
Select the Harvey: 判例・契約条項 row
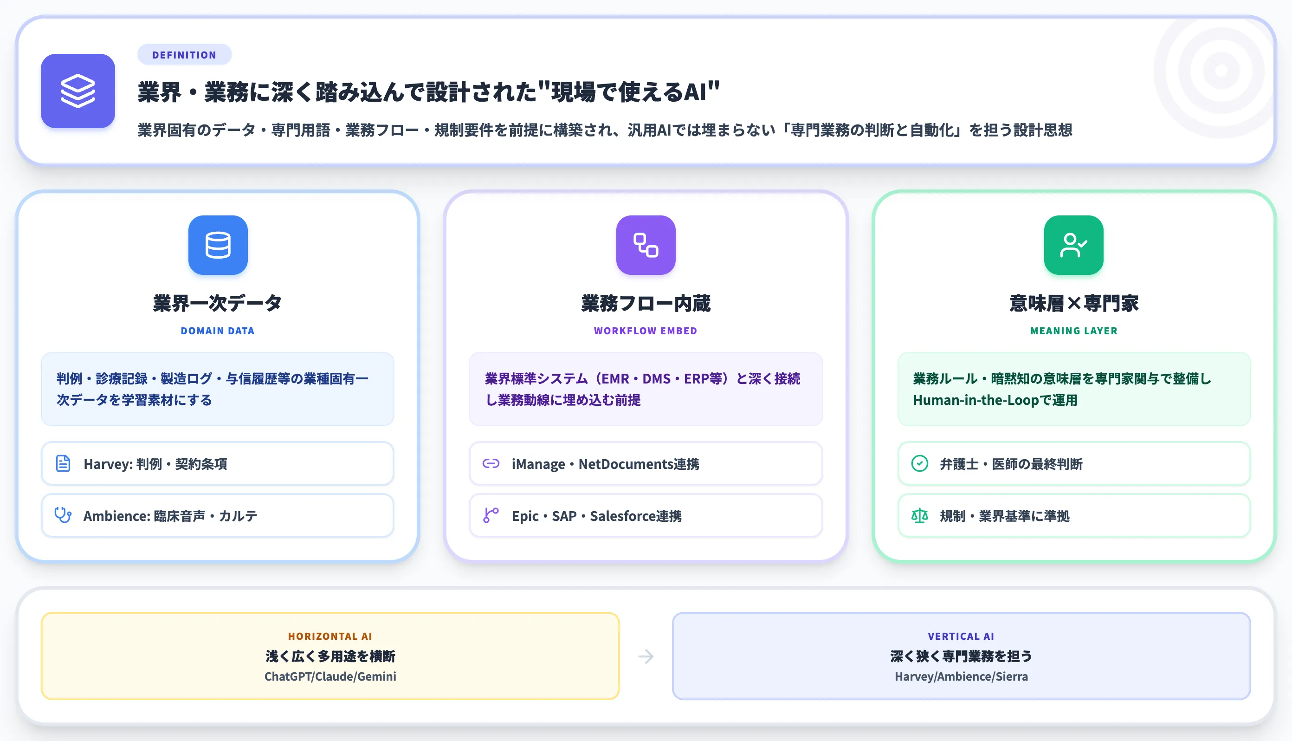coord(218,464)
